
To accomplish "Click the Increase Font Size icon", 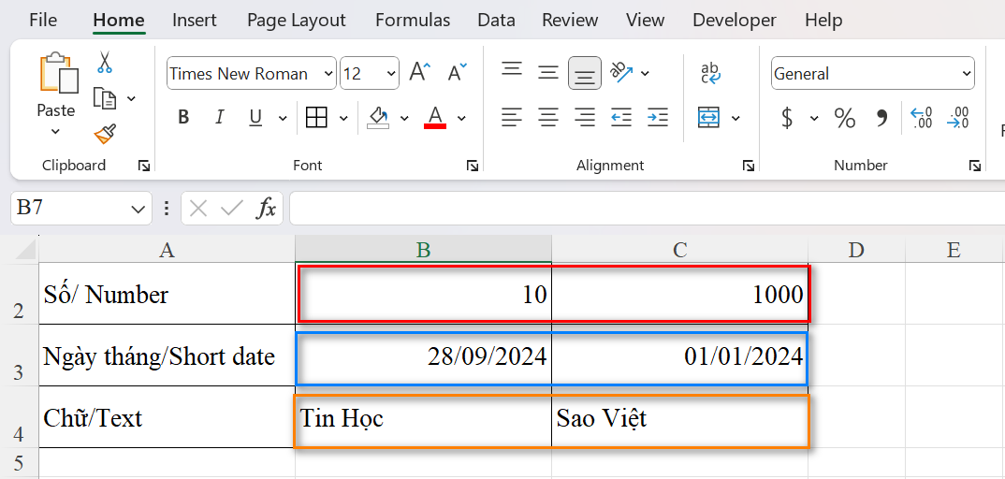I will (420, 73).
